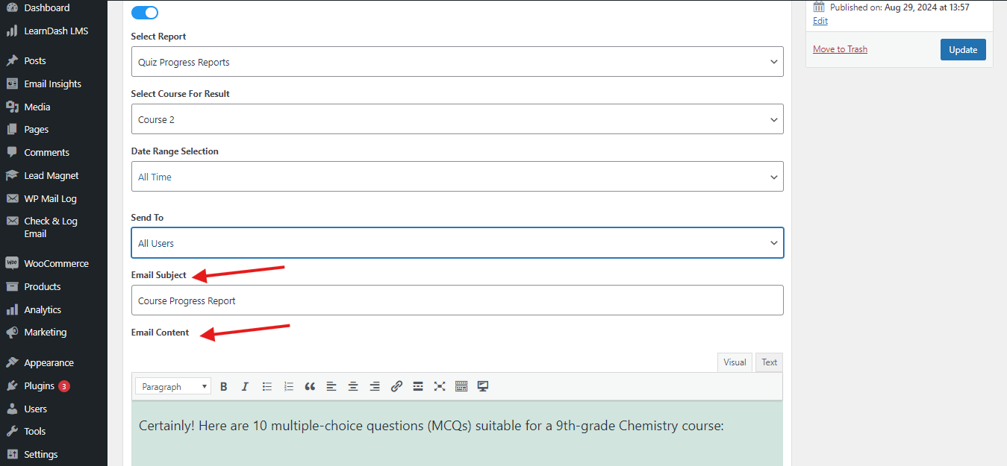Insert a bulleted list in editor

click(x=266, y=386)
